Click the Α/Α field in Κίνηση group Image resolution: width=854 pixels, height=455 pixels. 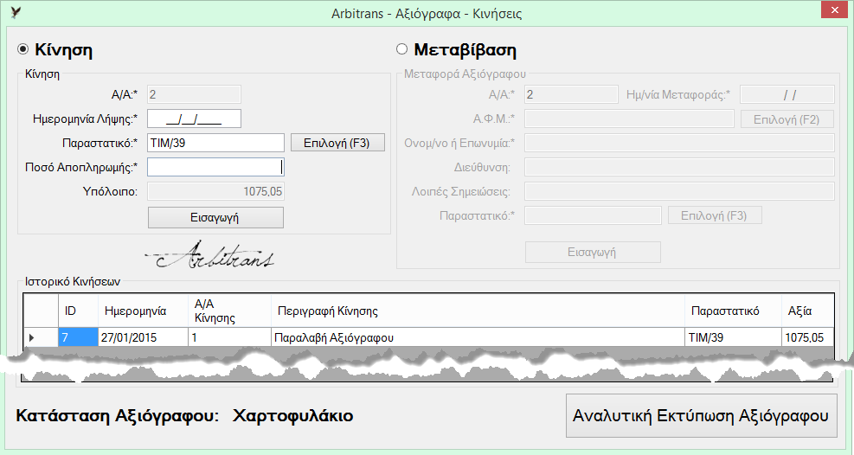(194, 94)
